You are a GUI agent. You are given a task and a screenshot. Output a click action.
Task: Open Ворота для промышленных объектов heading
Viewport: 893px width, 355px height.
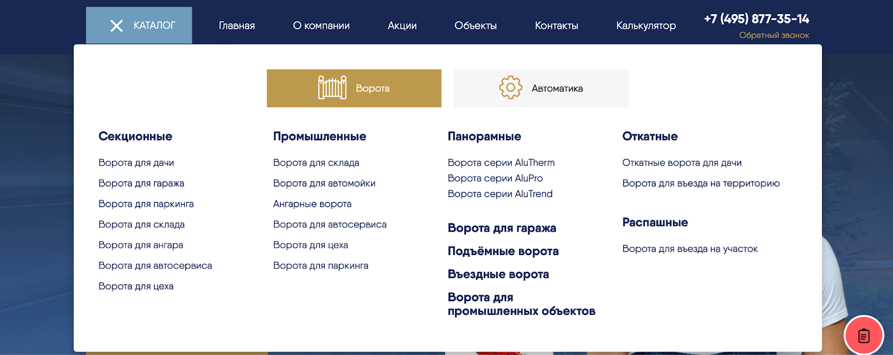pos(521,304)
